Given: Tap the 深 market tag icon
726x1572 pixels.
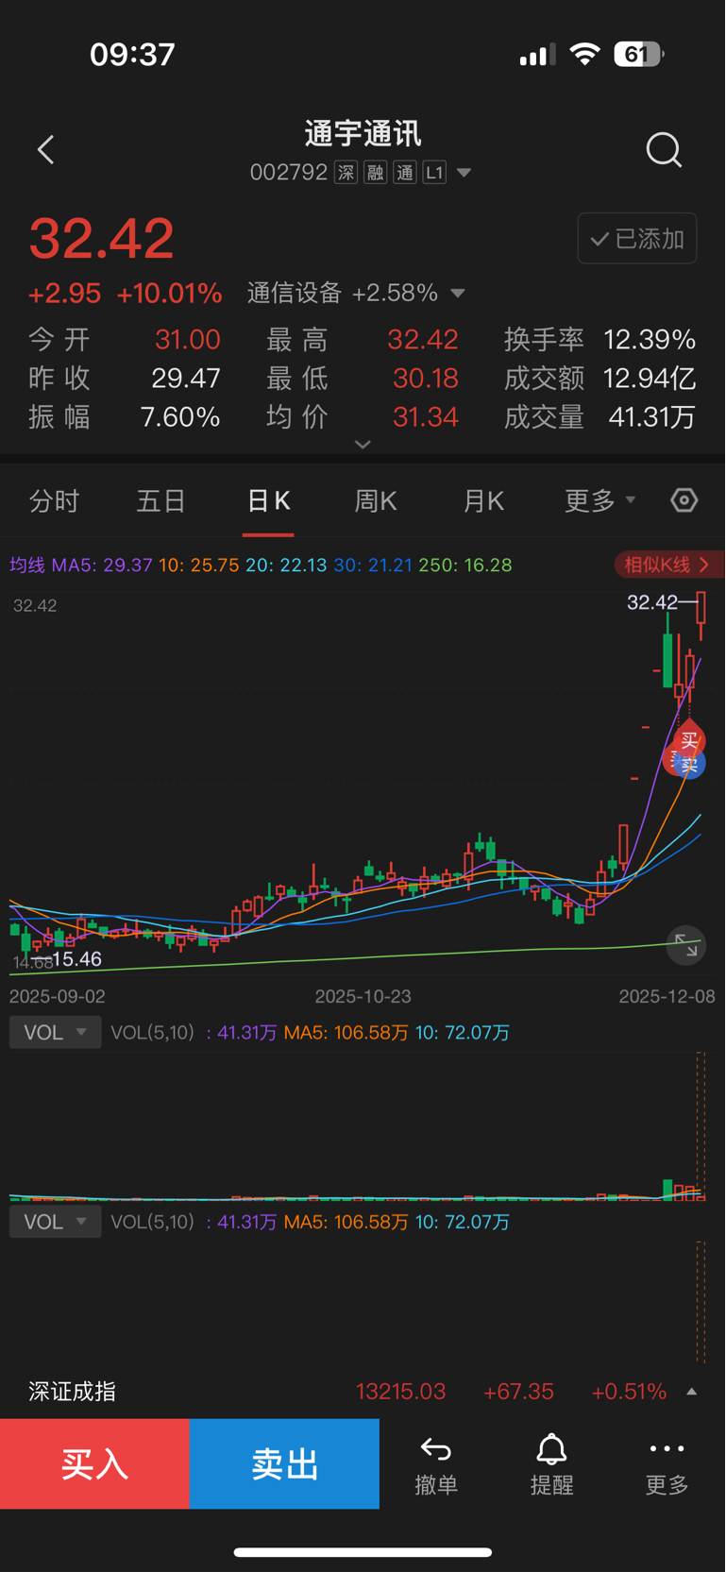Looking at the screenshot, I should pyautogui.click(x=346, y=173).
